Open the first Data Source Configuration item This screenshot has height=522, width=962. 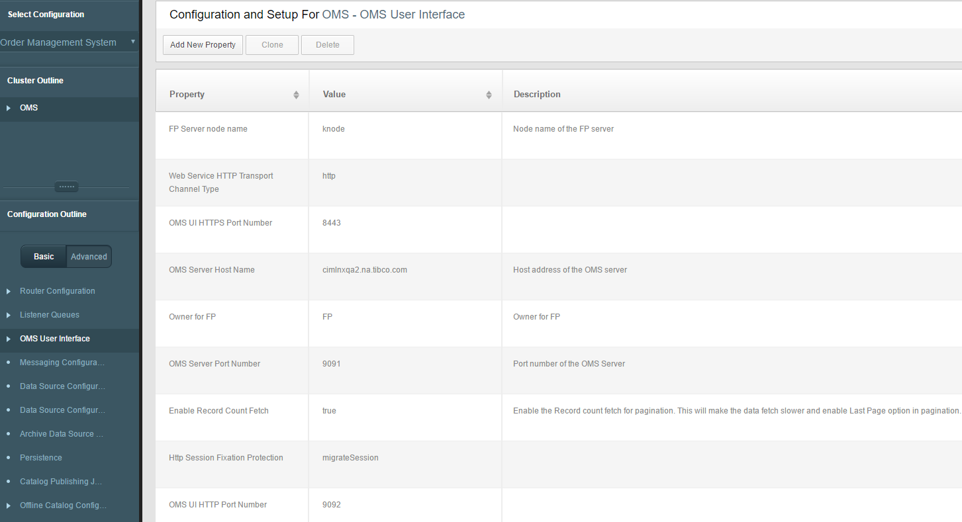click(62, 386)
